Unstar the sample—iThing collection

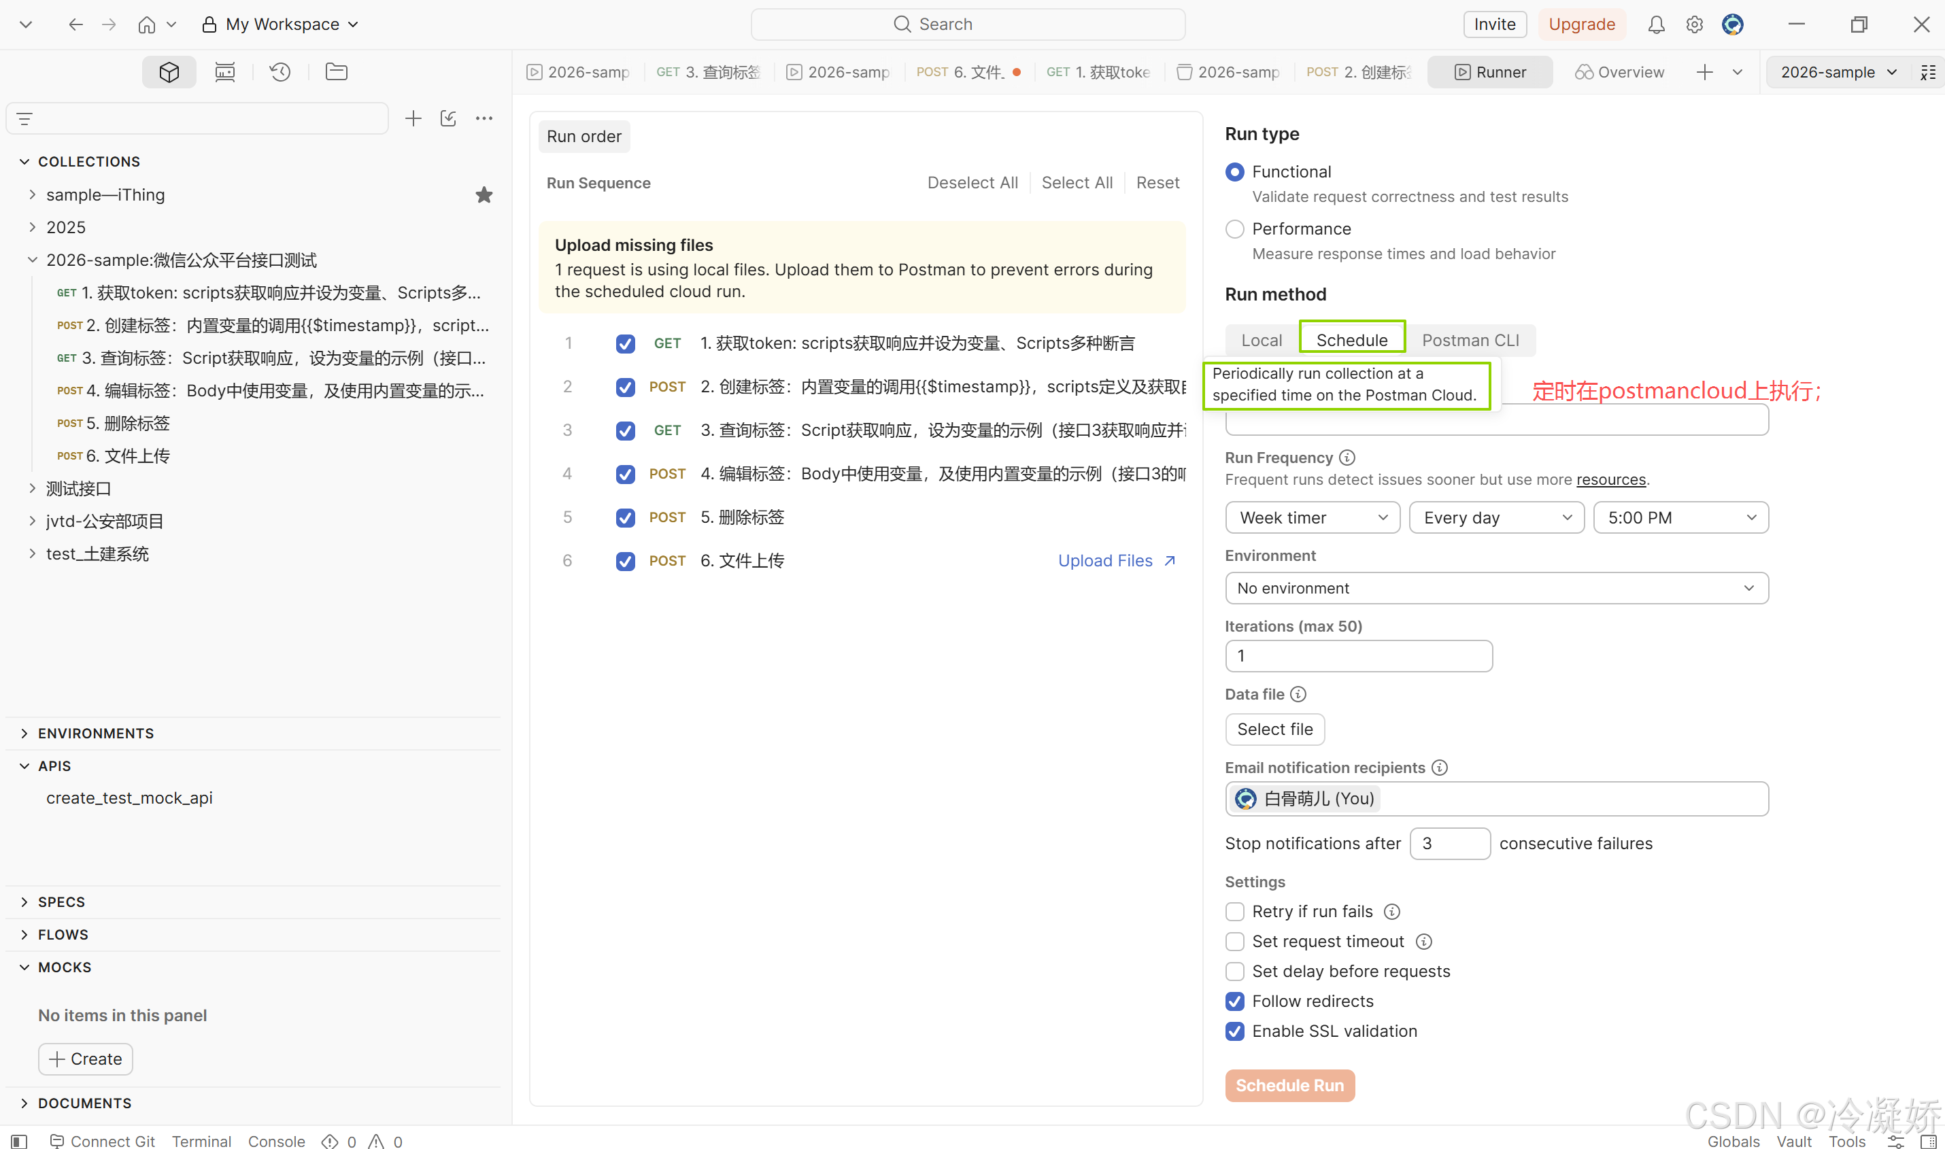pyautogui.click(x=484, y=195)
